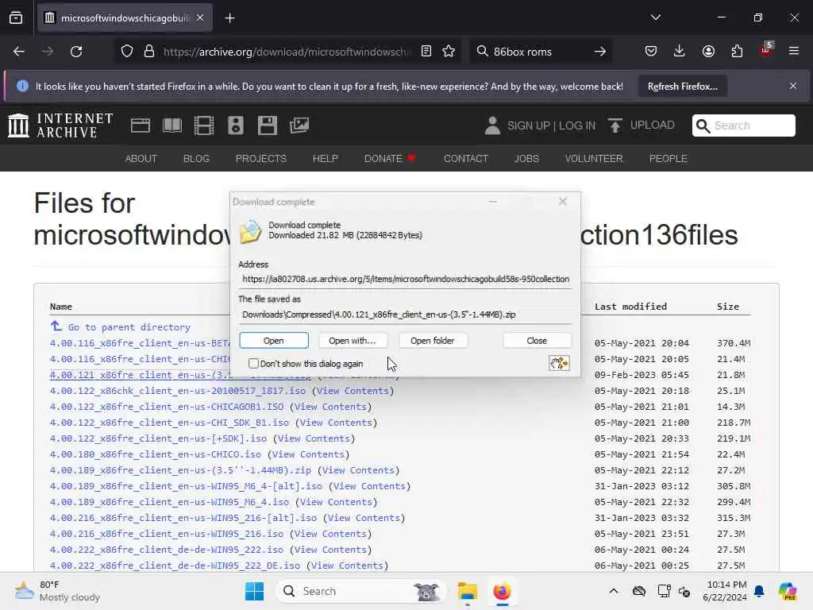Open the CONTACT menu item
The width and height of the screenshot is (813, 610).
point(465,159)
